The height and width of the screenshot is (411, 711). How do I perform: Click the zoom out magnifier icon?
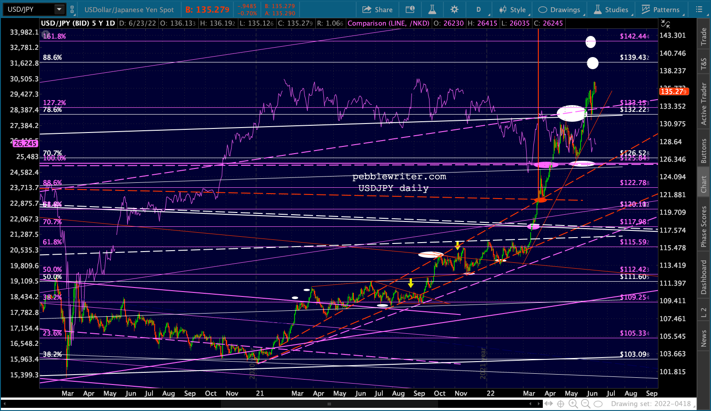(x=586, y=404)
